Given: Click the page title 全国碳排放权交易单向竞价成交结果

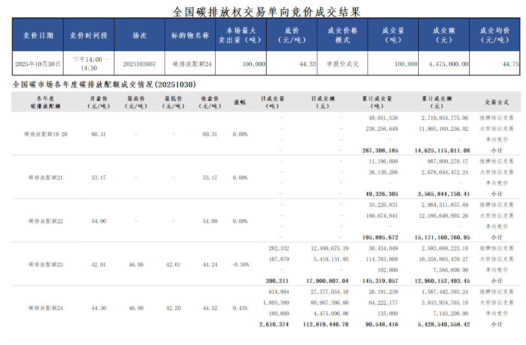Looking at the screenshot, I should pos(266,11).
